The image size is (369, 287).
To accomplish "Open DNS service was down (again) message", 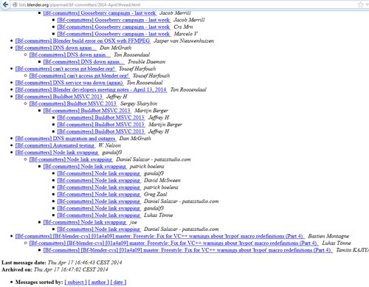I will (x=69, y=83).
